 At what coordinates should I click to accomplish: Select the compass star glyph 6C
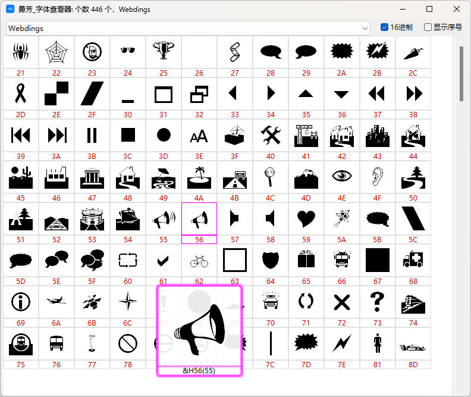pos(128,301)
